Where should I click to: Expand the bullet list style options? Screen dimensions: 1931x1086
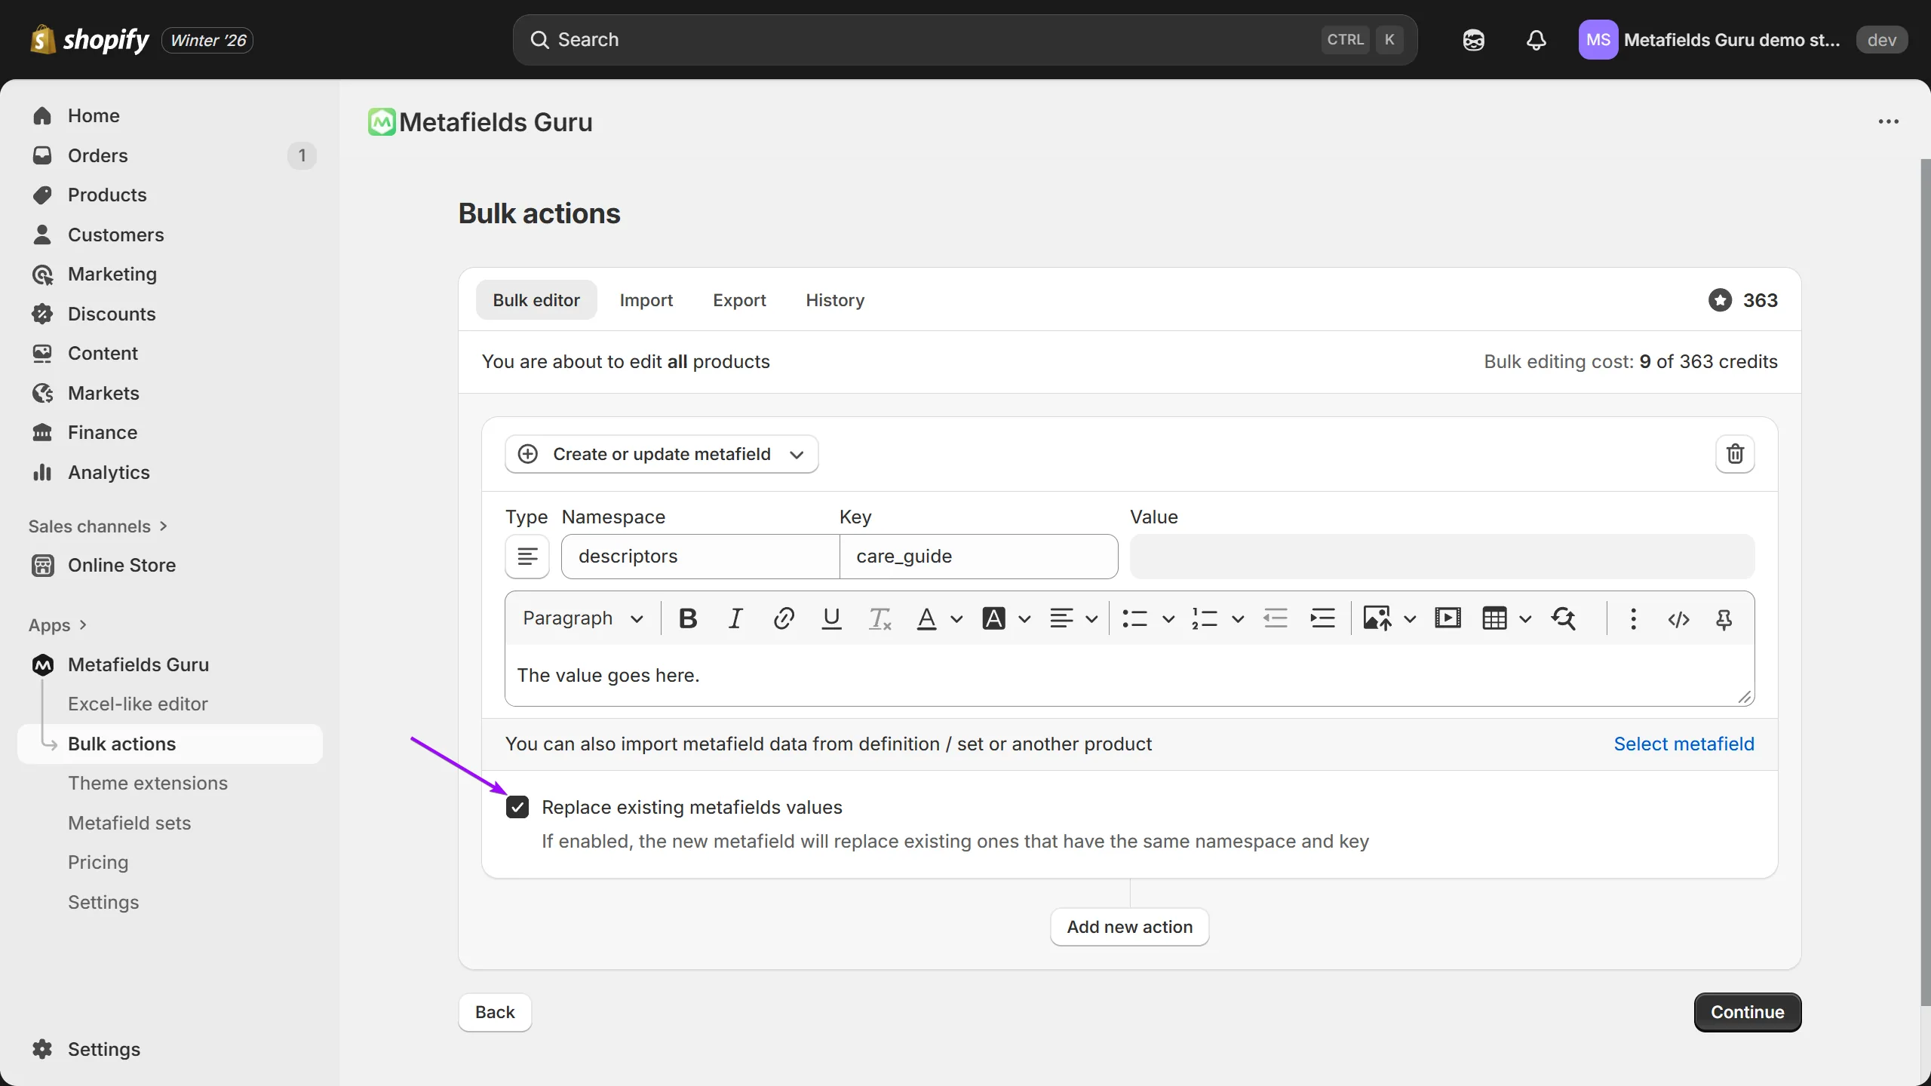1168,619
